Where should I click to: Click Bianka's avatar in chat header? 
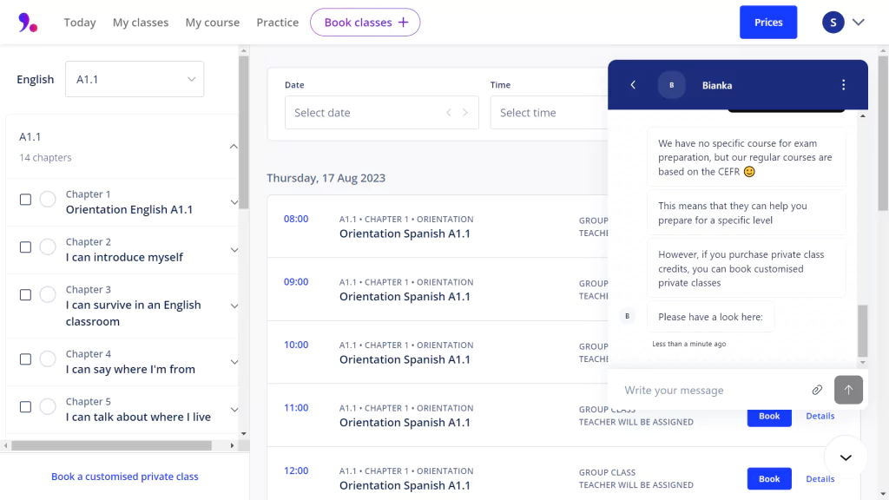pos(671,85)
